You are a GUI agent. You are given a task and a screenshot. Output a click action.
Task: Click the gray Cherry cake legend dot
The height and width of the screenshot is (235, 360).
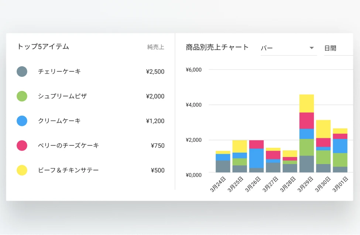[x=22, y=72]
